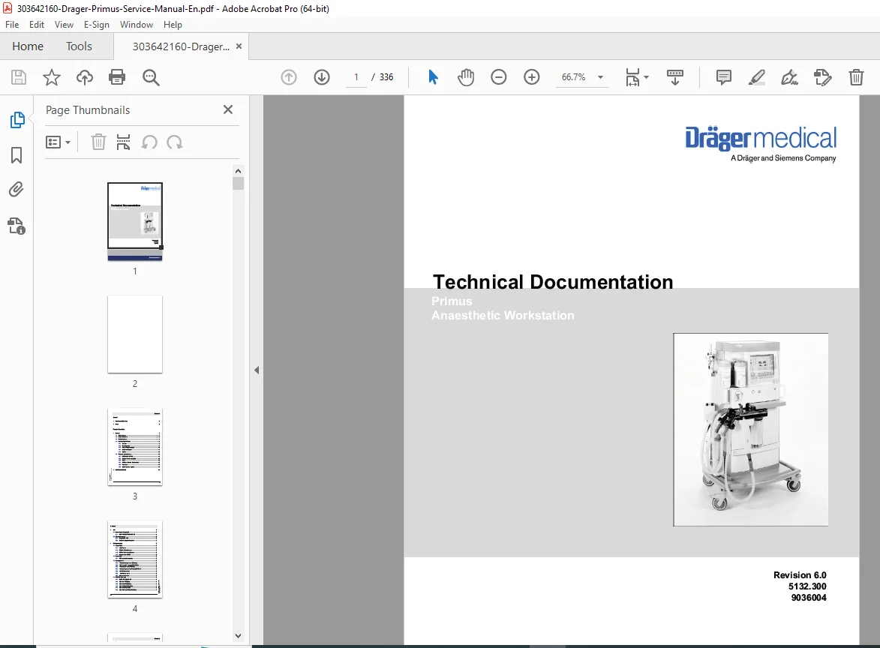Screen dimensions: 880x648
Task: Upload the file to cloud storage
Action: pyautogui.click(x=85, y=76)
